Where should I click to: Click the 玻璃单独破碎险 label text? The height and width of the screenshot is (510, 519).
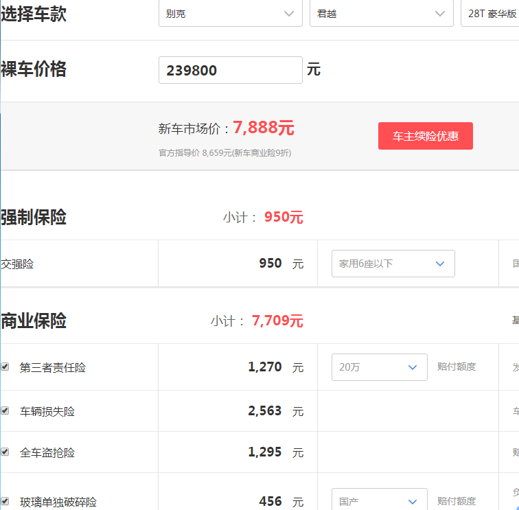(x=58, y=502)
